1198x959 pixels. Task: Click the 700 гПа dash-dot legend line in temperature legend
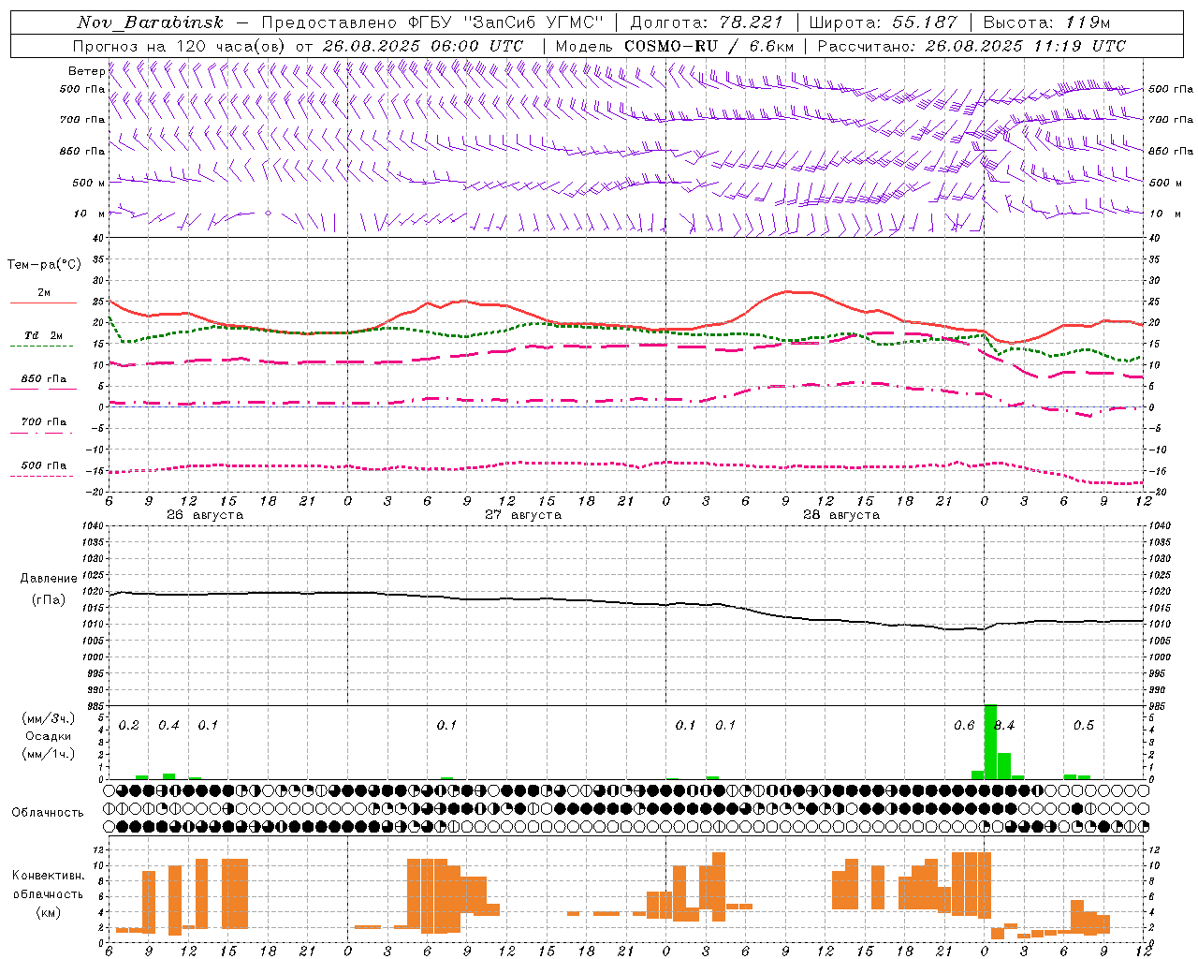41,432
